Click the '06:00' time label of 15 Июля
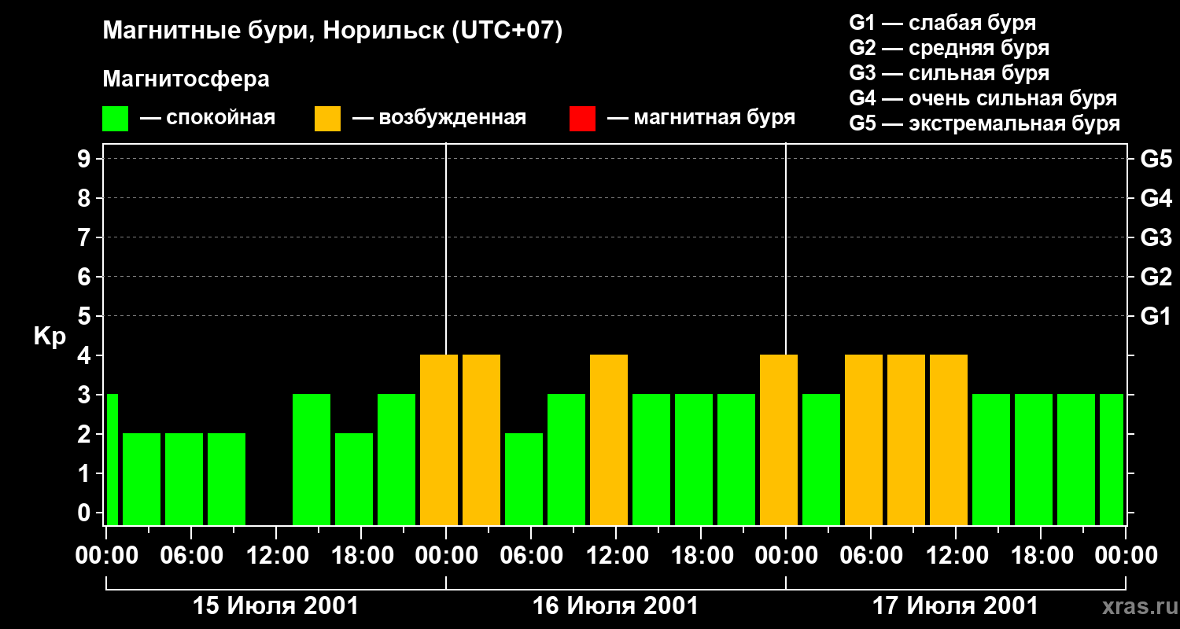This screenshot has width=1180, height=629. (191, 556)
